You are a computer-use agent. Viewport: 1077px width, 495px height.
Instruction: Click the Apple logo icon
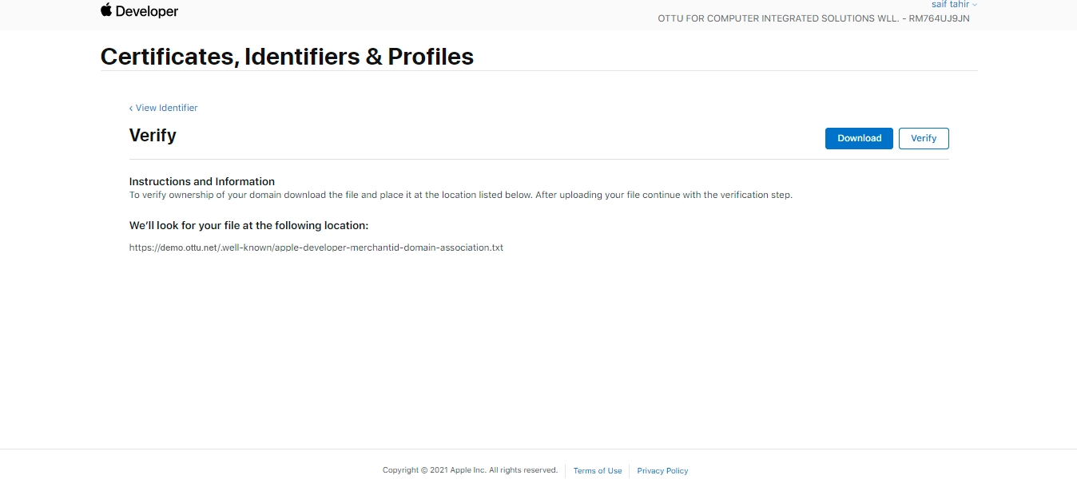(106, 10)
